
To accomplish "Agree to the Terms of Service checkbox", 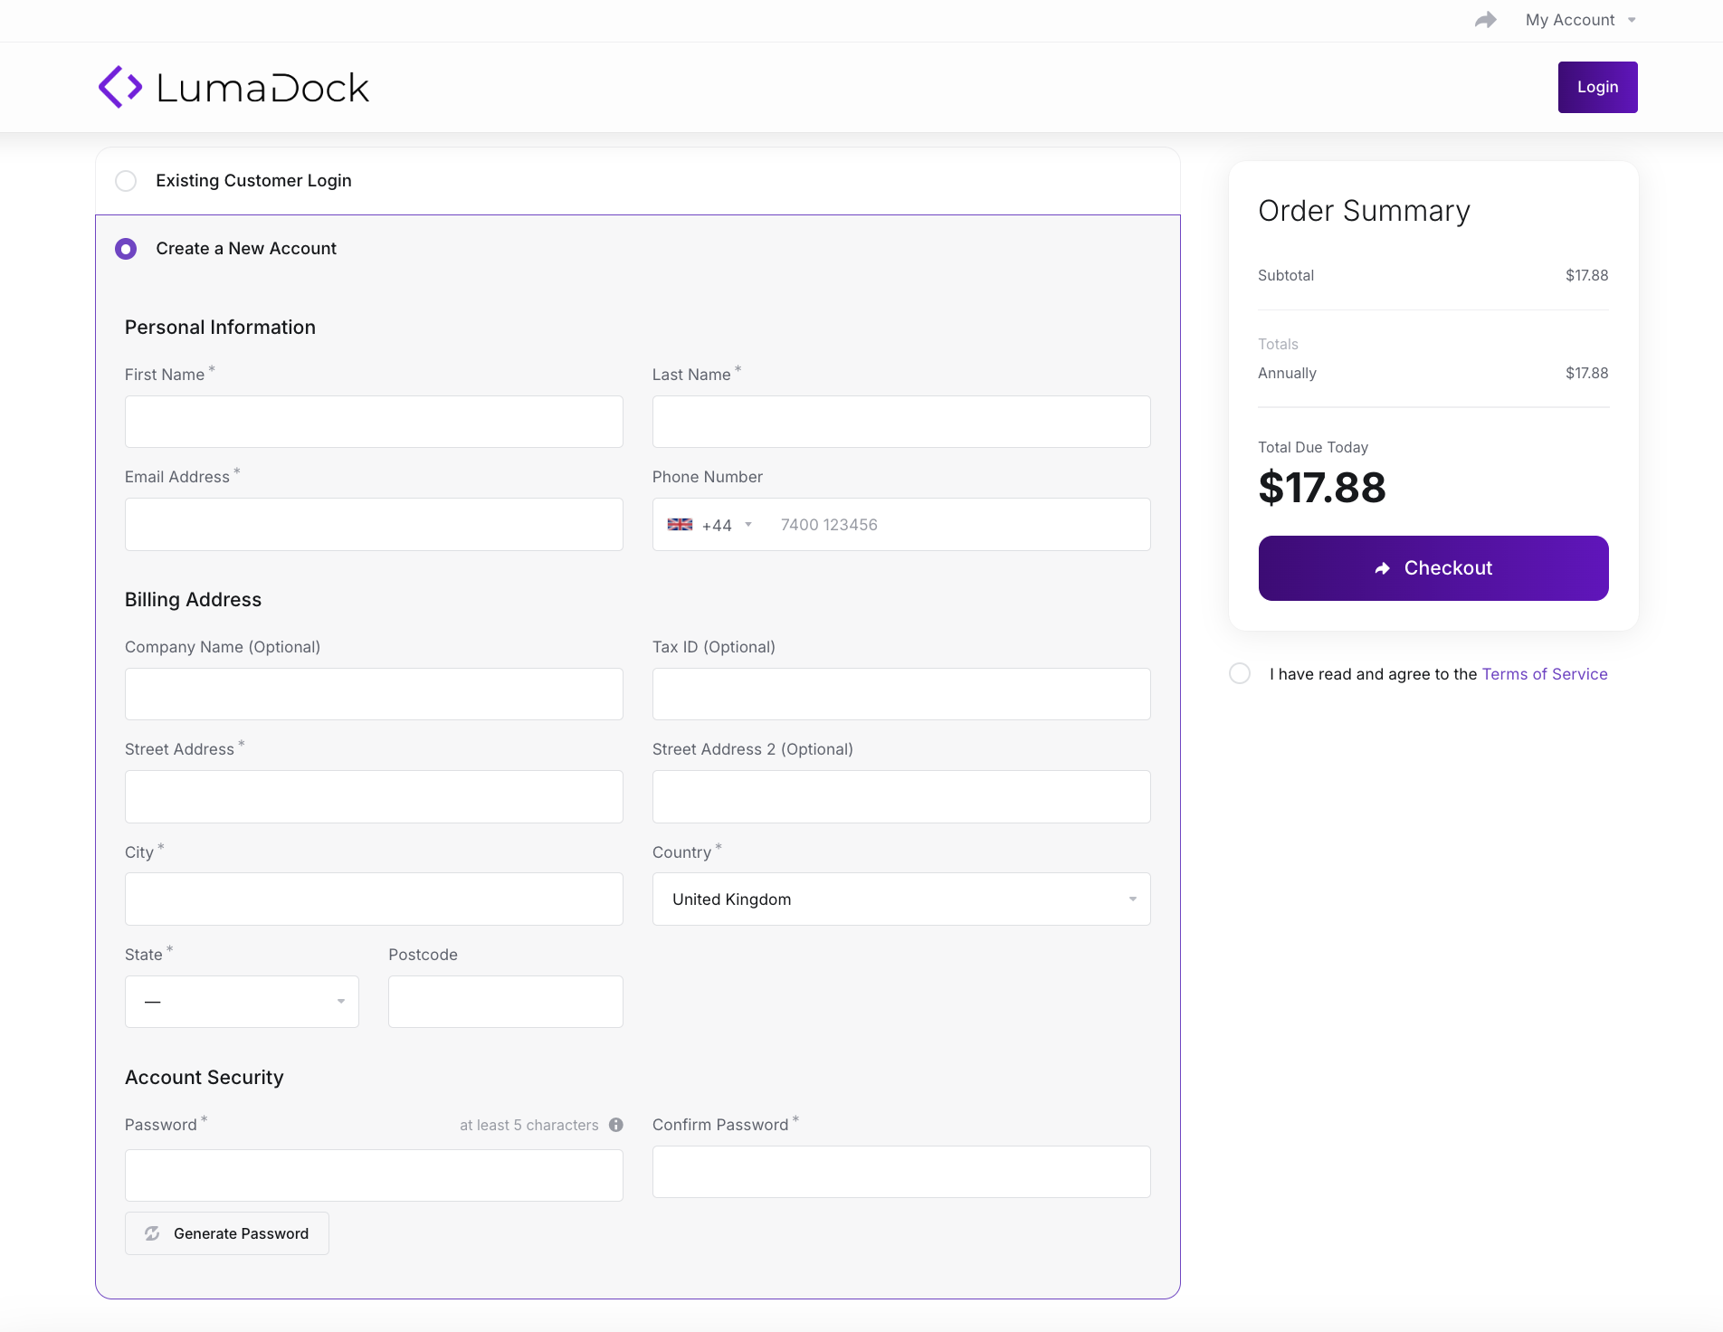I will (x=1240, y=673).
